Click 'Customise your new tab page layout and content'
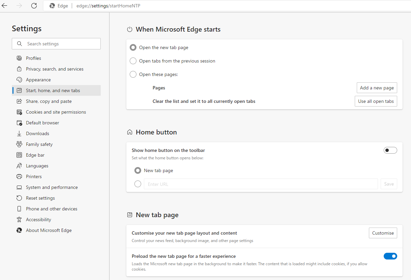 184,233
